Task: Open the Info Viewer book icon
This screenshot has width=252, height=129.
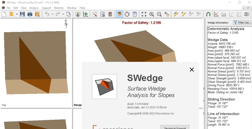Action: pos(37,14)
